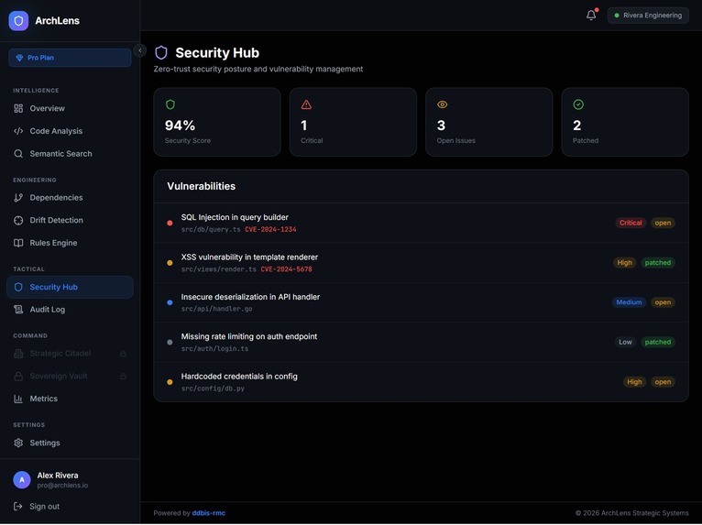The image size is (702, 525).
Task: Click the Low severity badge
Action: point(625,342)
